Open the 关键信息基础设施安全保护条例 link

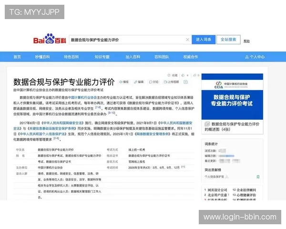click(52, 128)
